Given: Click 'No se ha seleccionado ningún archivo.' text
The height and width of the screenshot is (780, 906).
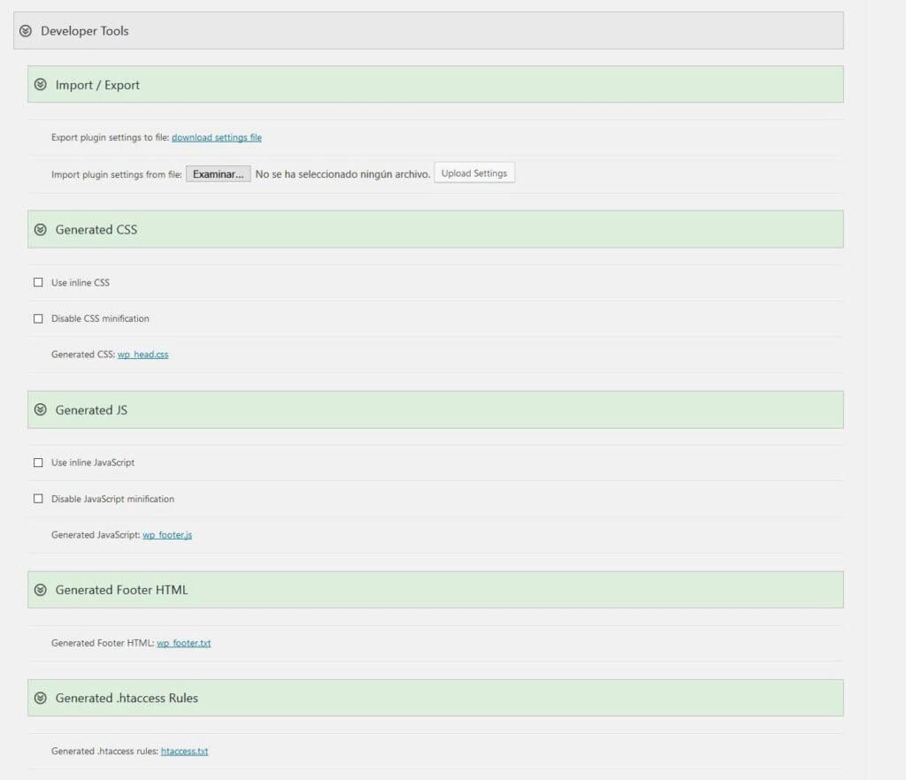Looking at the screenshot, I should point(342,174).
